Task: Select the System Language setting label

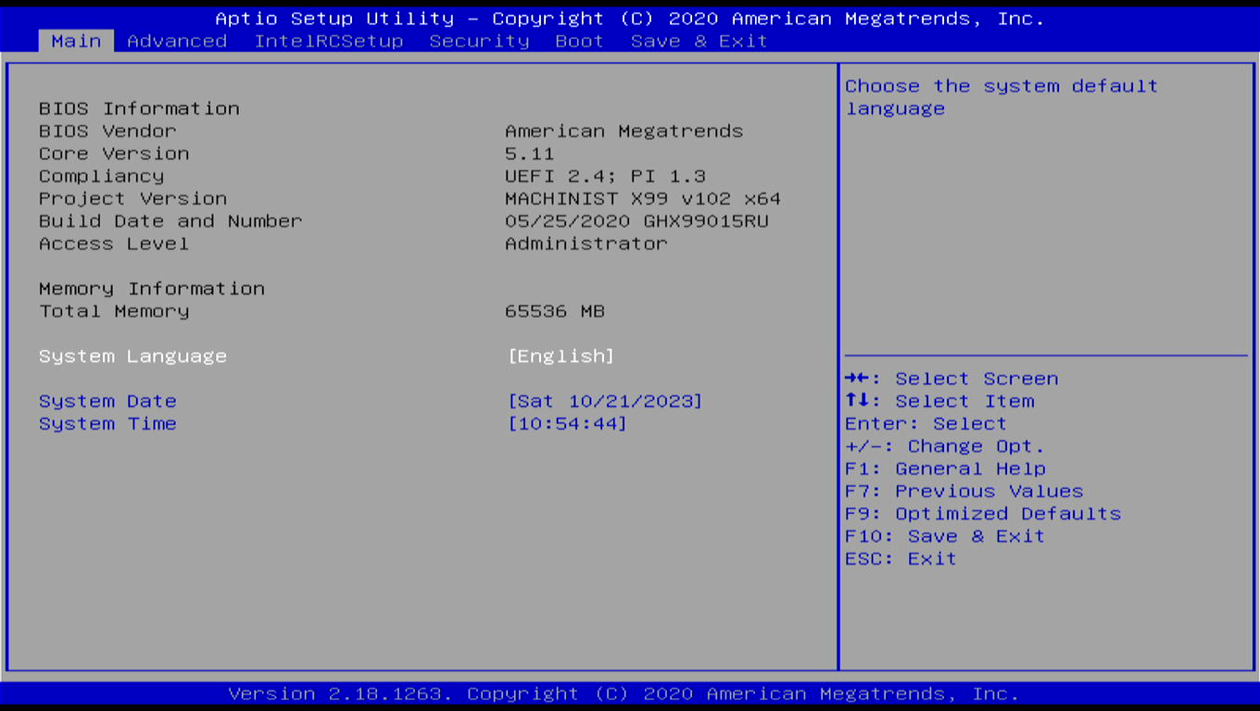Action: point(132,356)
